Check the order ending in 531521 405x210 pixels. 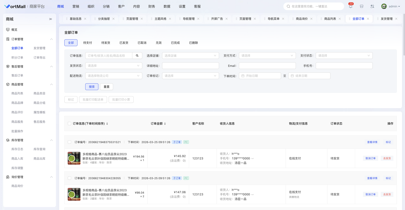pyautogui.click(x=69, y=142)
